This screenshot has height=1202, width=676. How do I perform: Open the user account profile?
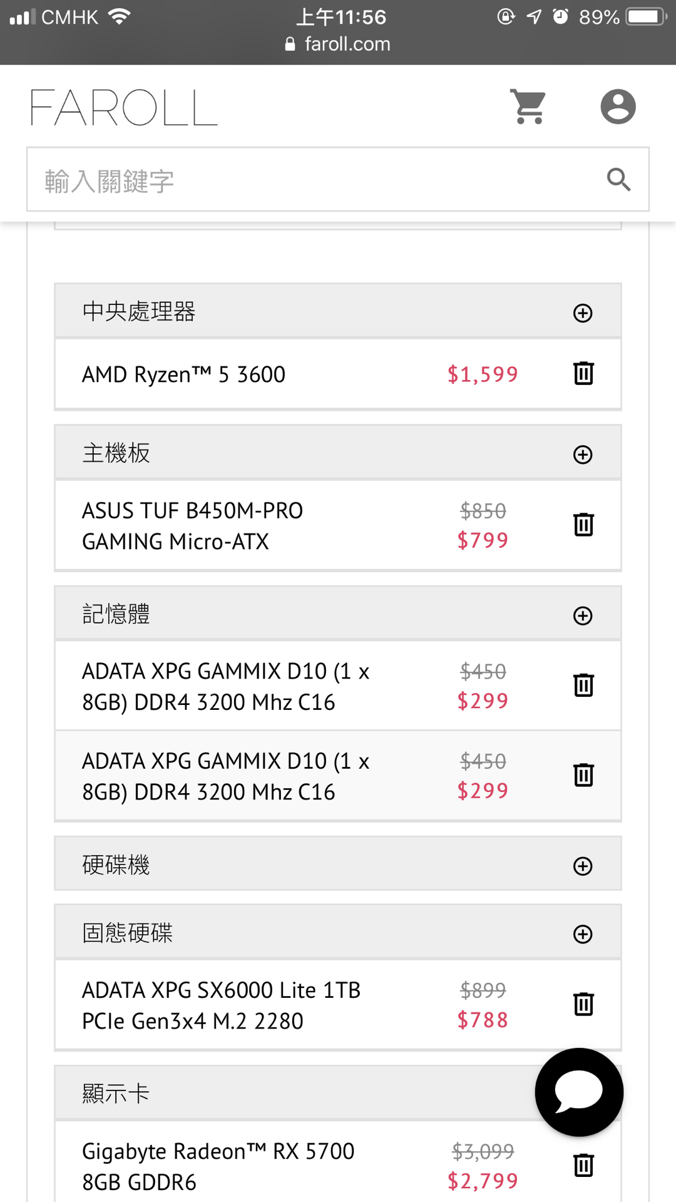point(618,106)
